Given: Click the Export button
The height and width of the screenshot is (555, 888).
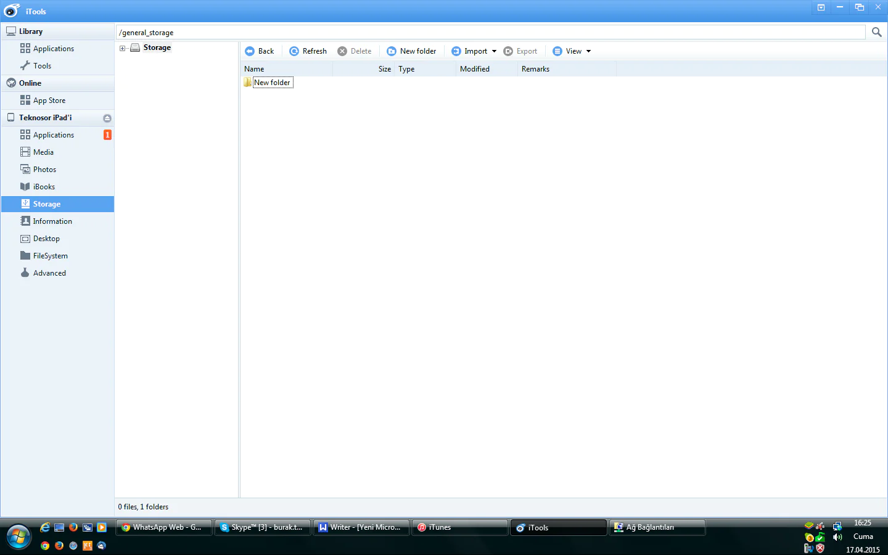Looking at the screenshot, I should click(520, 51).
